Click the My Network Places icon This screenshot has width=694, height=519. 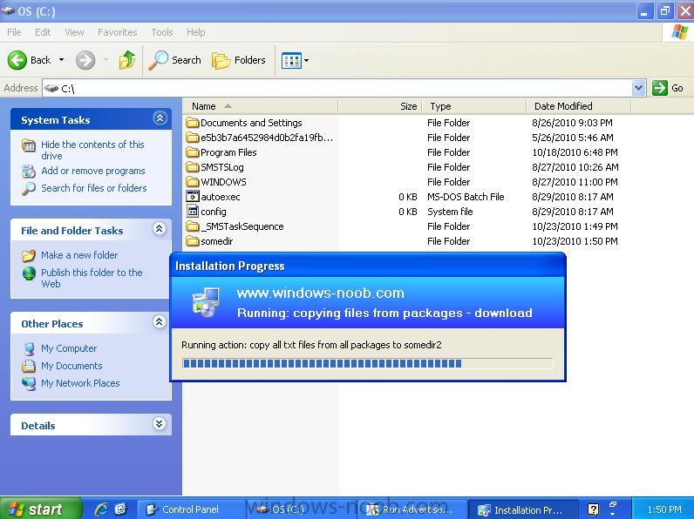(x=30, y=383)
